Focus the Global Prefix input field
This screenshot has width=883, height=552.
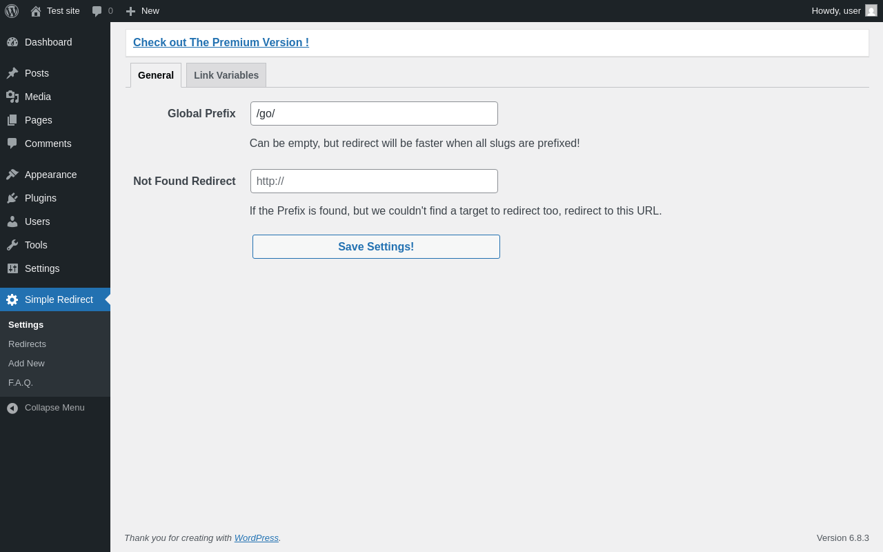[374, 114]
